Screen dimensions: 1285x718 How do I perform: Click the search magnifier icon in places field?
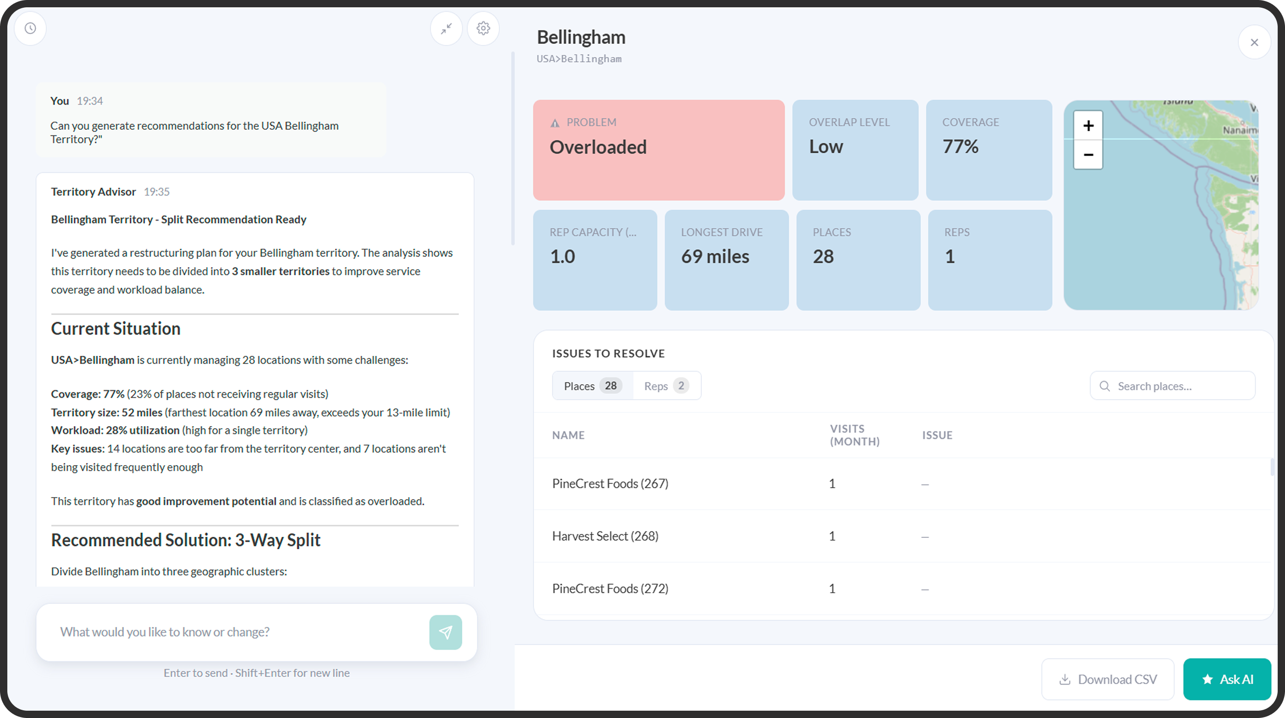[1104, 386]
